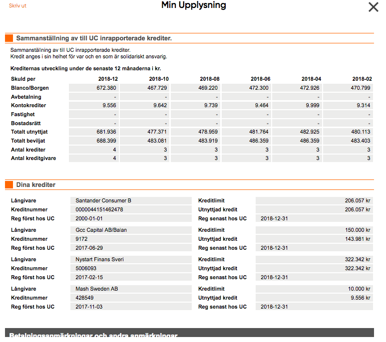Select the Nystart Finans Sveri lender field
Screen dimensions: 386x342
131,259
